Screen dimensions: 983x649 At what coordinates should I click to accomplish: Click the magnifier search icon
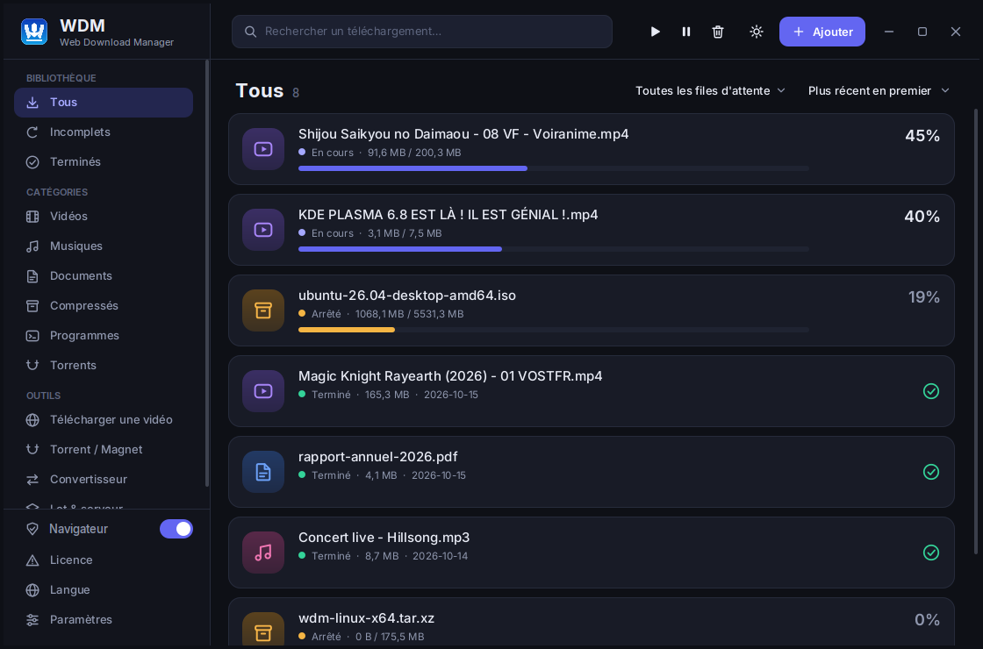click(250, 32)
